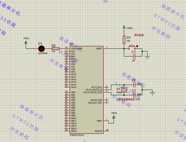This screenshot has height=142, width=186.
Task: Select the U1 reference label
Action: click(x=72, y=44)
